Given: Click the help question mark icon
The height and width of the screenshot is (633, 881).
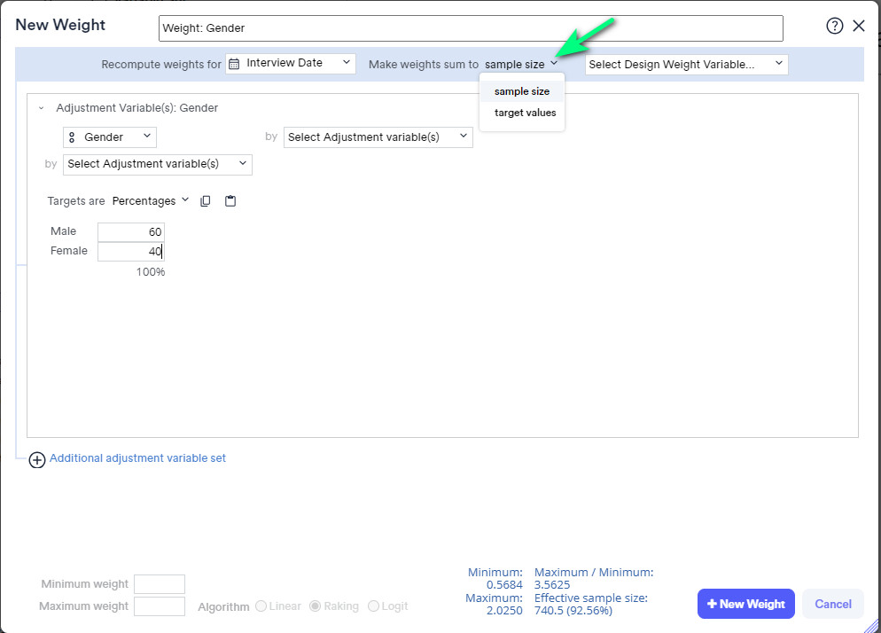Looking at the screenshot, I should pyautogui.click(x=834, y=26).
